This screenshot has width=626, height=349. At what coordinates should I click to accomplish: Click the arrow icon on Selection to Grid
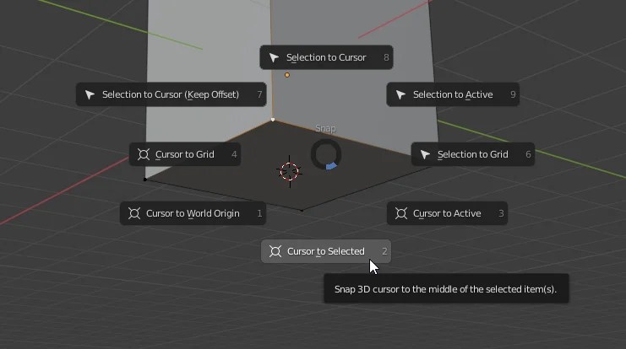(x=425, y=154)
